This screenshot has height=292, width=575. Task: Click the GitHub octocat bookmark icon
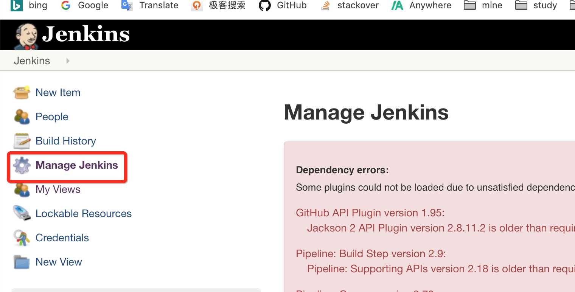point(265,5)
